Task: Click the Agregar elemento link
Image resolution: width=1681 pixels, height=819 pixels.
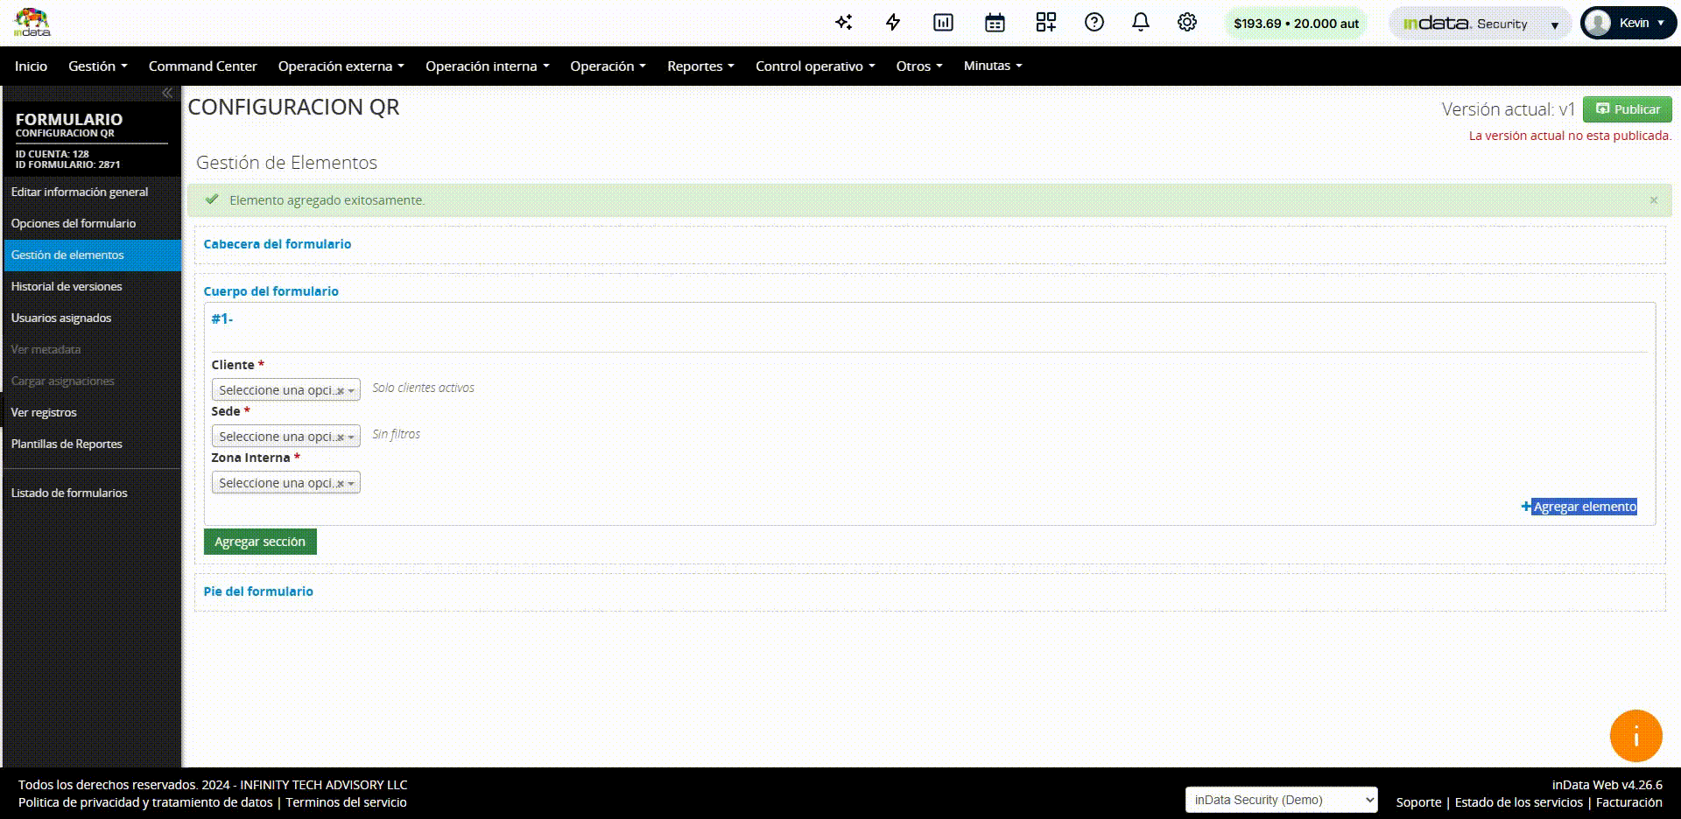Action: [x=1583, y=507]
